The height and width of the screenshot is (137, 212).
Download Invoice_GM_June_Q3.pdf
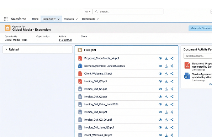pyautogui.click(x=166, y=127)
